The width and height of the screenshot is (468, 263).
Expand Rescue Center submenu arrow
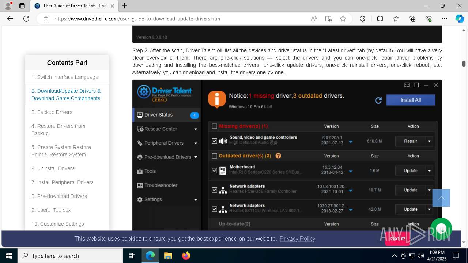pos(196,129)
